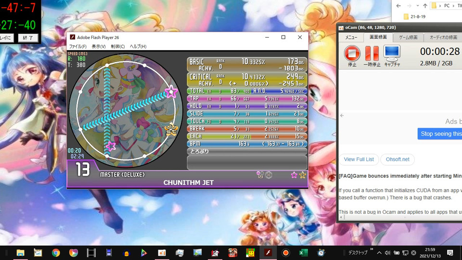Click the Flash Player taskbar icon
462x260 pixels.
268,253
